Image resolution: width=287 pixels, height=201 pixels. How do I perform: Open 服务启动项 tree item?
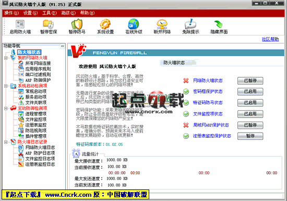(x=36, y=97)
